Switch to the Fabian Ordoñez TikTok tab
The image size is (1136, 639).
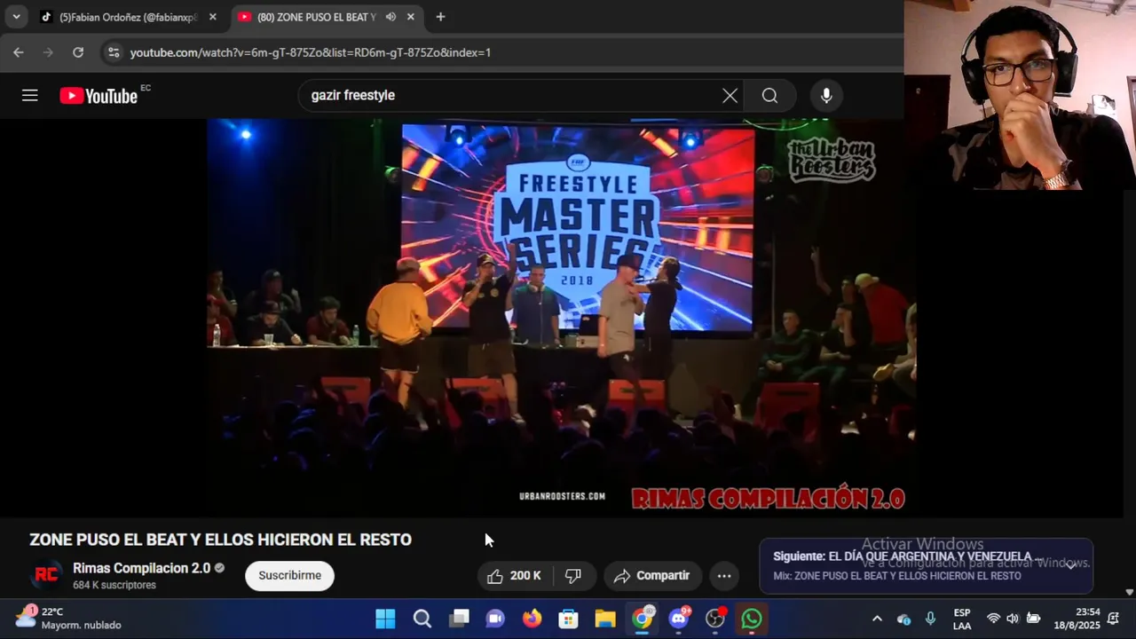(126, 17)
